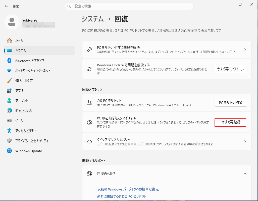Open プライバシーとセキュリティ settings
This screenshot has width=258, height=201.
tap(39, 141)
